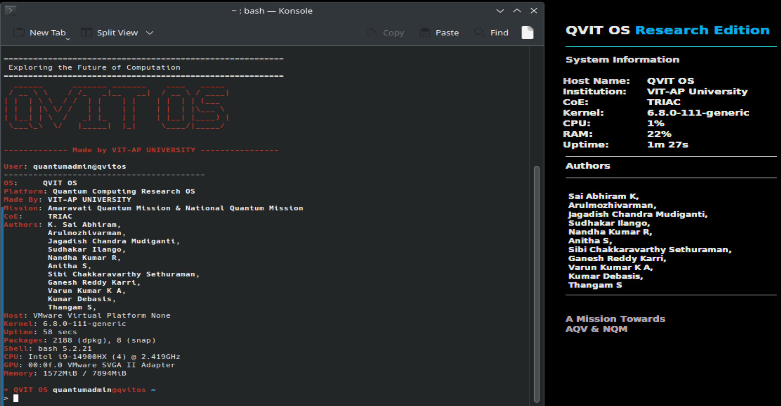Click Packages line '2188 (dpkg), 8 (snap)'
The image size is (781, 406).
click(104, 340)
